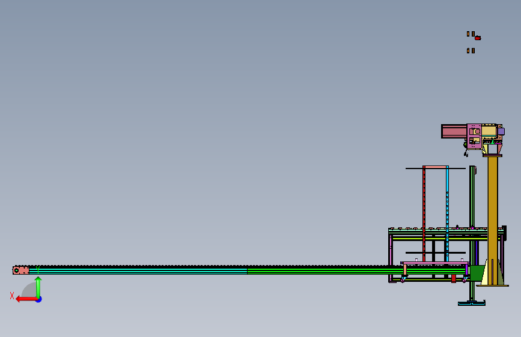Viewport: 521px width, 337px height.
Task: Select the red vertical post of the frame
Action: pos(424,214)
